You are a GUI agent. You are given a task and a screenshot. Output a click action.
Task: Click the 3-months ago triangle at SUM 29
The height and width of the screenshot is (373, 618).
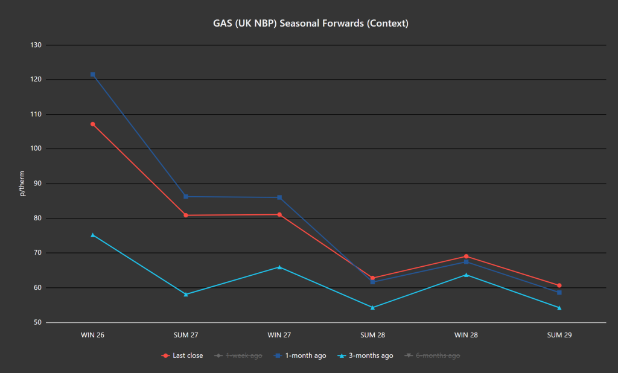[x=559, y=307]
